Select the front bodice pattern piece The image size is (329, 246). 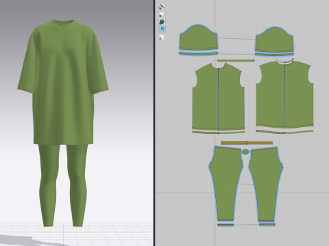click(x=218, y=97)
